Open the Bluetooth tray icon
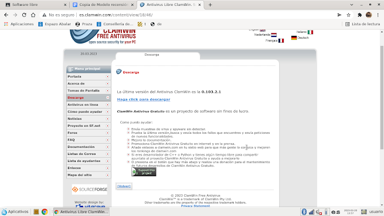This screenshot has height=216, width=384. coord(304,212)
